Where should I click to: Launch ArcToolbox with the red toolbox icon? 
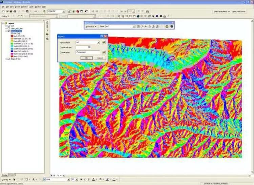tap(78, 11)
